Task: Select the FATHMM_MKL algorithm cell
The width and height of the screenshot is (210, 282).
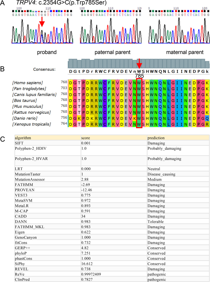Action: tap(48, 227)
